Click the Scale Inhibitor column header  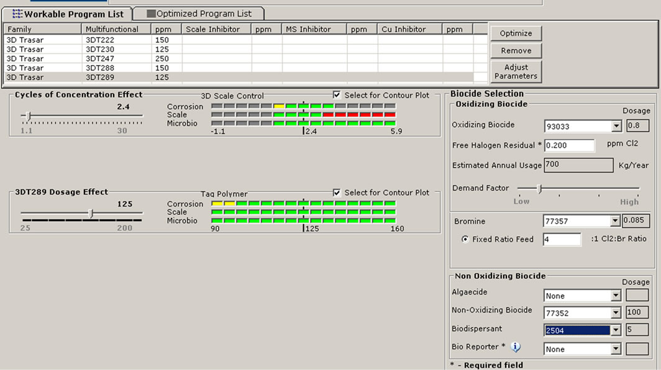tap(217, 29)
